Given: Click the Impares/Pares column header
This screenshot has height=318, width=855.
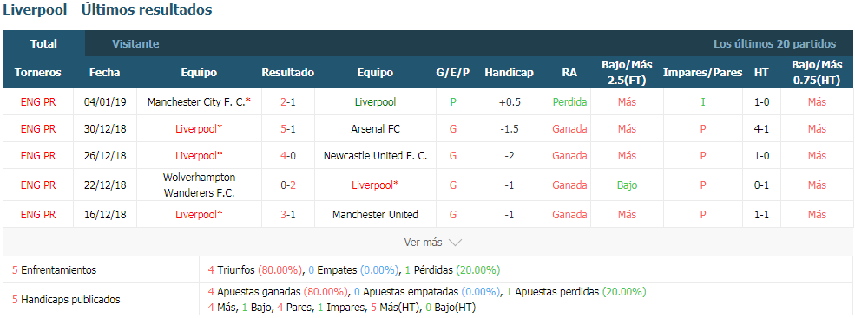Looking at the screenshot, I should [702, 73].
